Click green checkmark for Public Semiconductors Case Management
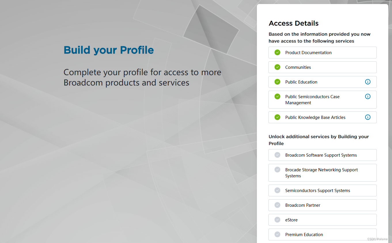Viewport: 392px width, 243px height. (x=277, y=96)
